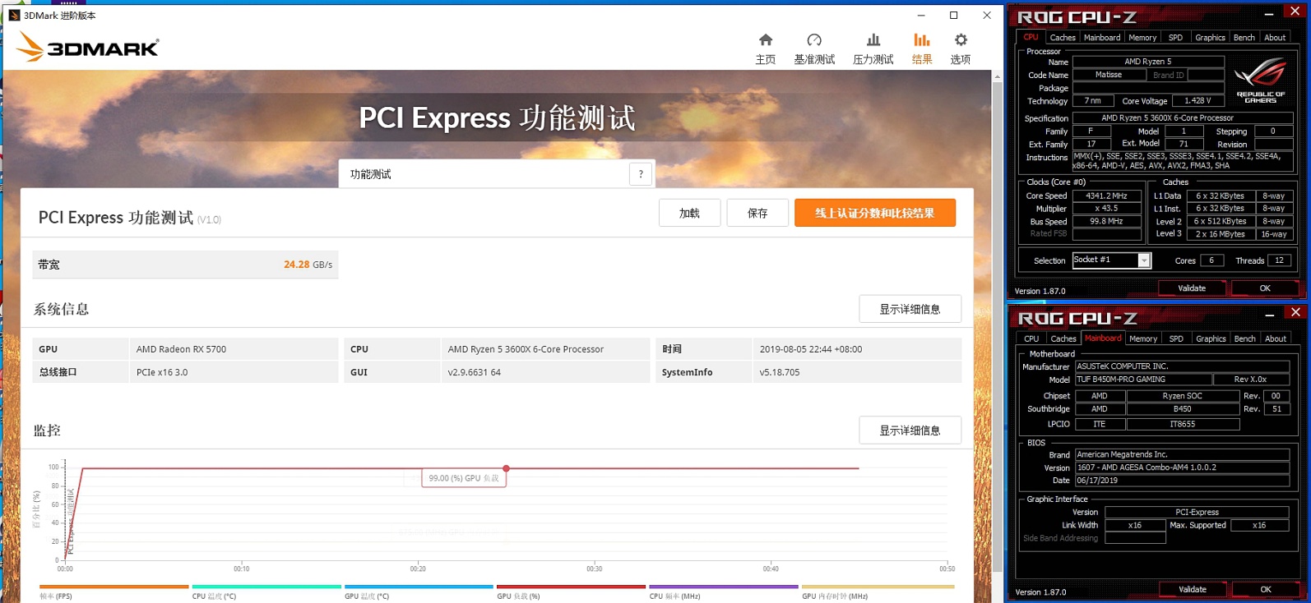Switch to Bench tab in upper CPU-Z
This screenshot has width=1311, height=603.
tap(1244, 38)
